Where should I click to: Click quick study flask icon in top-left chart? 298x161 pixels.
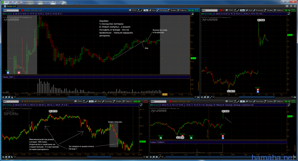pyautogui.click(x=139, y=10)
